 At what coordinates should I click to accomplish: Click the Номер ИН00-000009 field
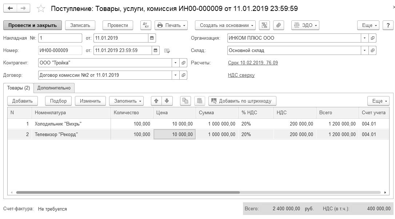(60, 51)
